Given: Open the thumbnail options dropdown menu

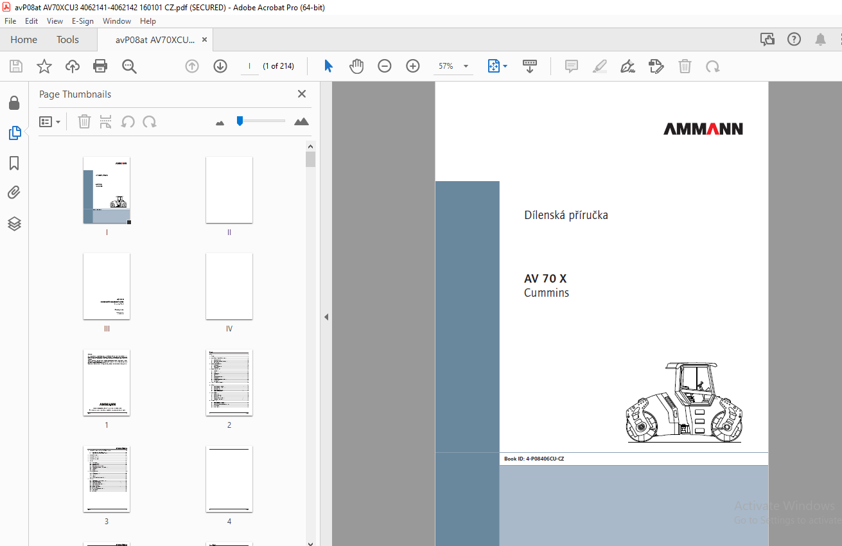Looking at the screenshot, I should click(50, 121).
